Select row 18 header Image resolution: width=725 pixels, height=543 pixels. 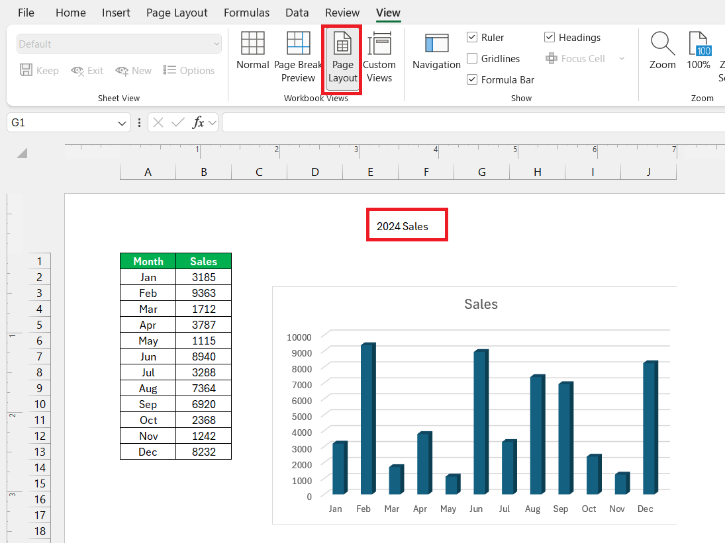(x=39, y=531)
